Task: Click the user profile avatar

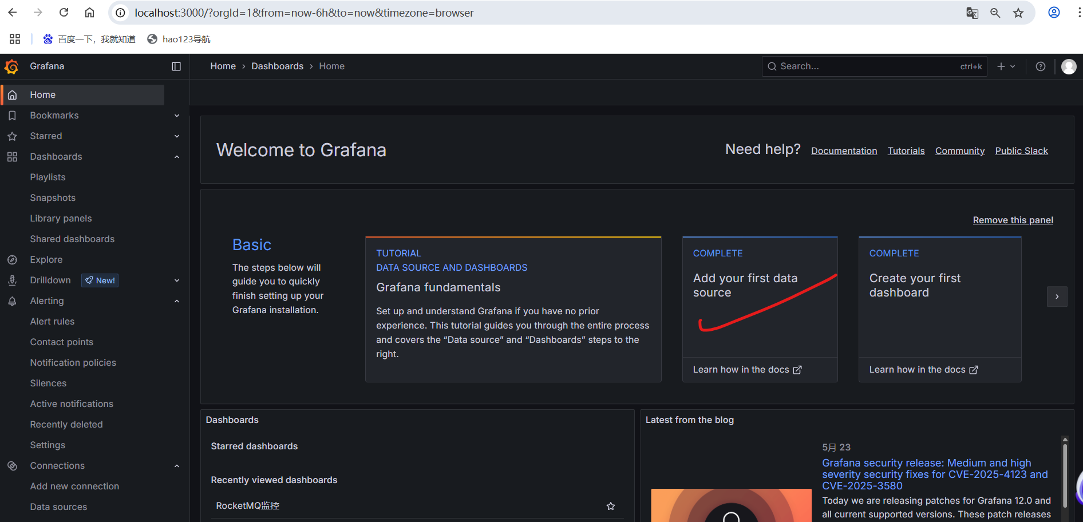Action: (x=1068, y=66)
